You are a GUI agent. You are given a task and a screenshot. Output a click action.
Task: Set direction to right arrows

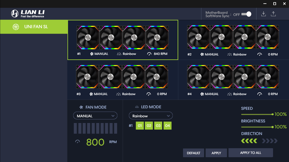click(270, 141)
